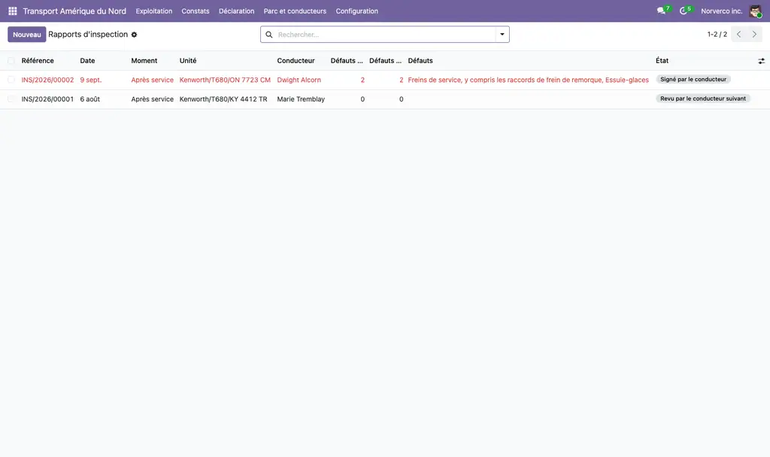Image resolution: width=770 pixels, height=457 pixels.
Task: Expand the search filter dropdown arrow
Action: click(502, 35)
